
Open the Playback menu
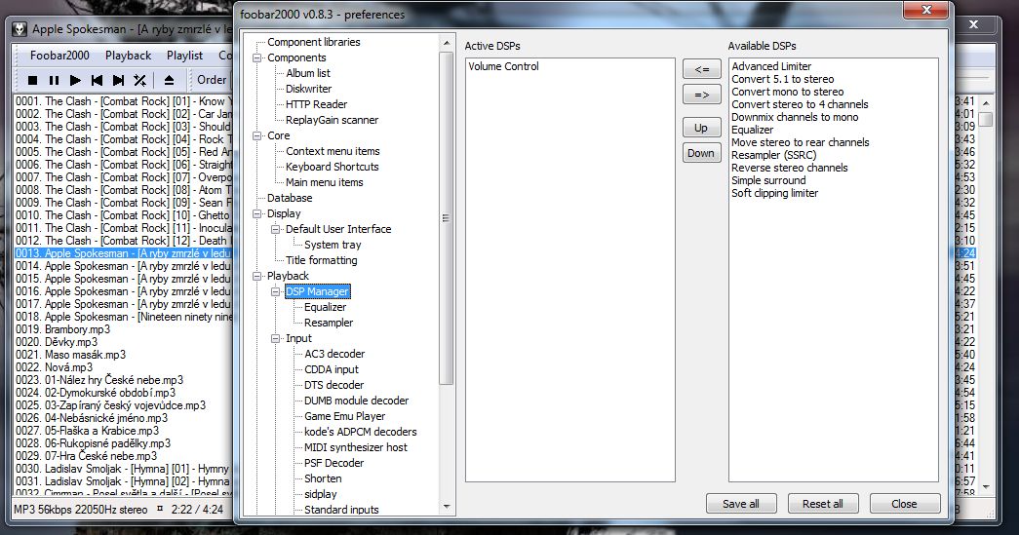click(129, 56)
